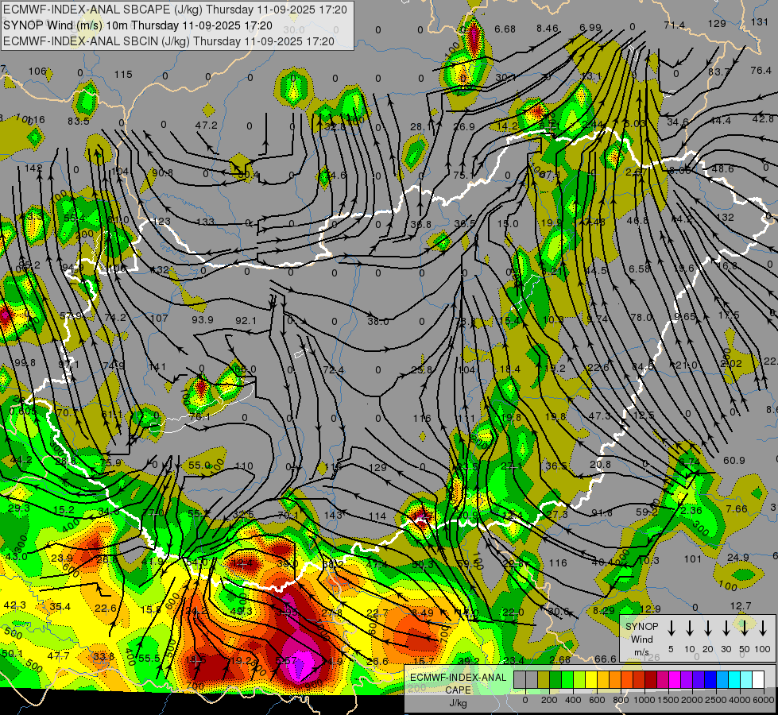The height and width of the screenshot is (715, 778).
Task: Click the 141 value on map
Action: click(x=157, y=367)
